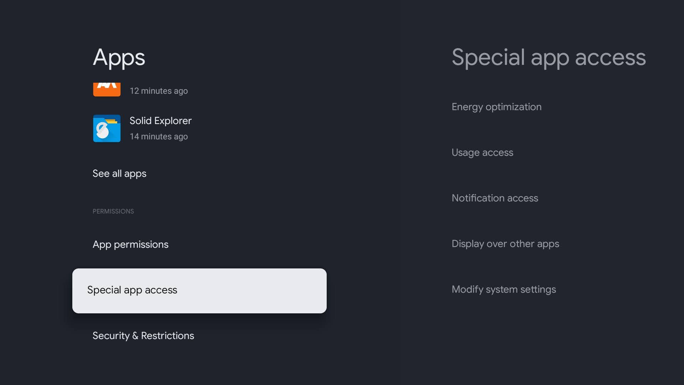This screenshot has width=684, height=385.
Task: Click the file-drawer icon beside Solid Explorer label
Action: tap(107, 128)
